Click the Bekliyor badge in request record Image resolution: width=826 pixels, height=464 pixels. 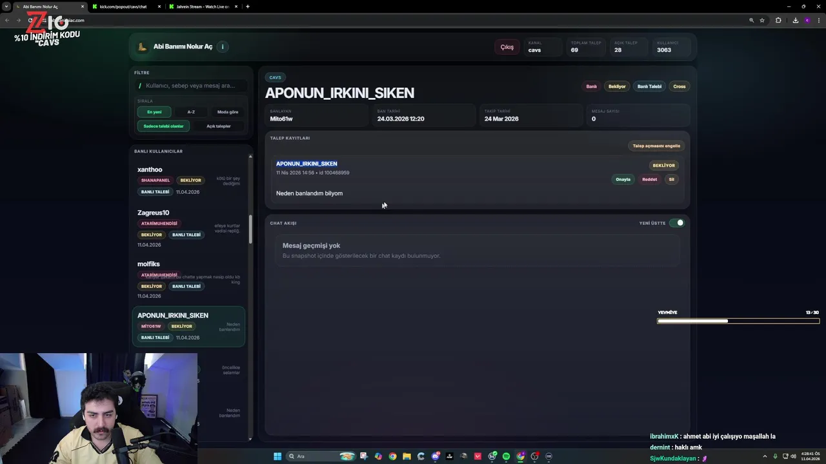point(663,166)
